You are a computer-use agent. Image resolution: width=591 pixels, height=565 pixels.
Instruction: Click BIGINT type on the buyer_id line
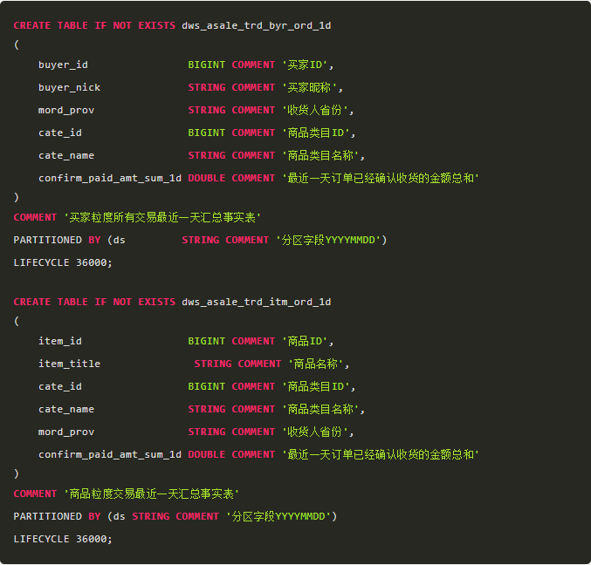point(206,65)
